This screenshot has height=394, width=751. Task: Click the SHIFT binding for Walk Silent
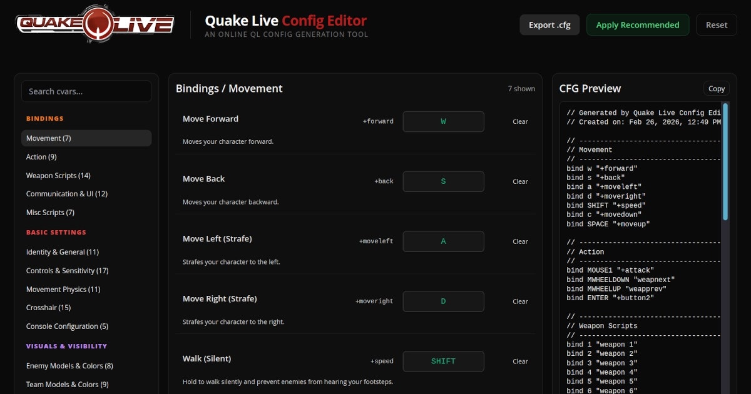coord(443,361)
